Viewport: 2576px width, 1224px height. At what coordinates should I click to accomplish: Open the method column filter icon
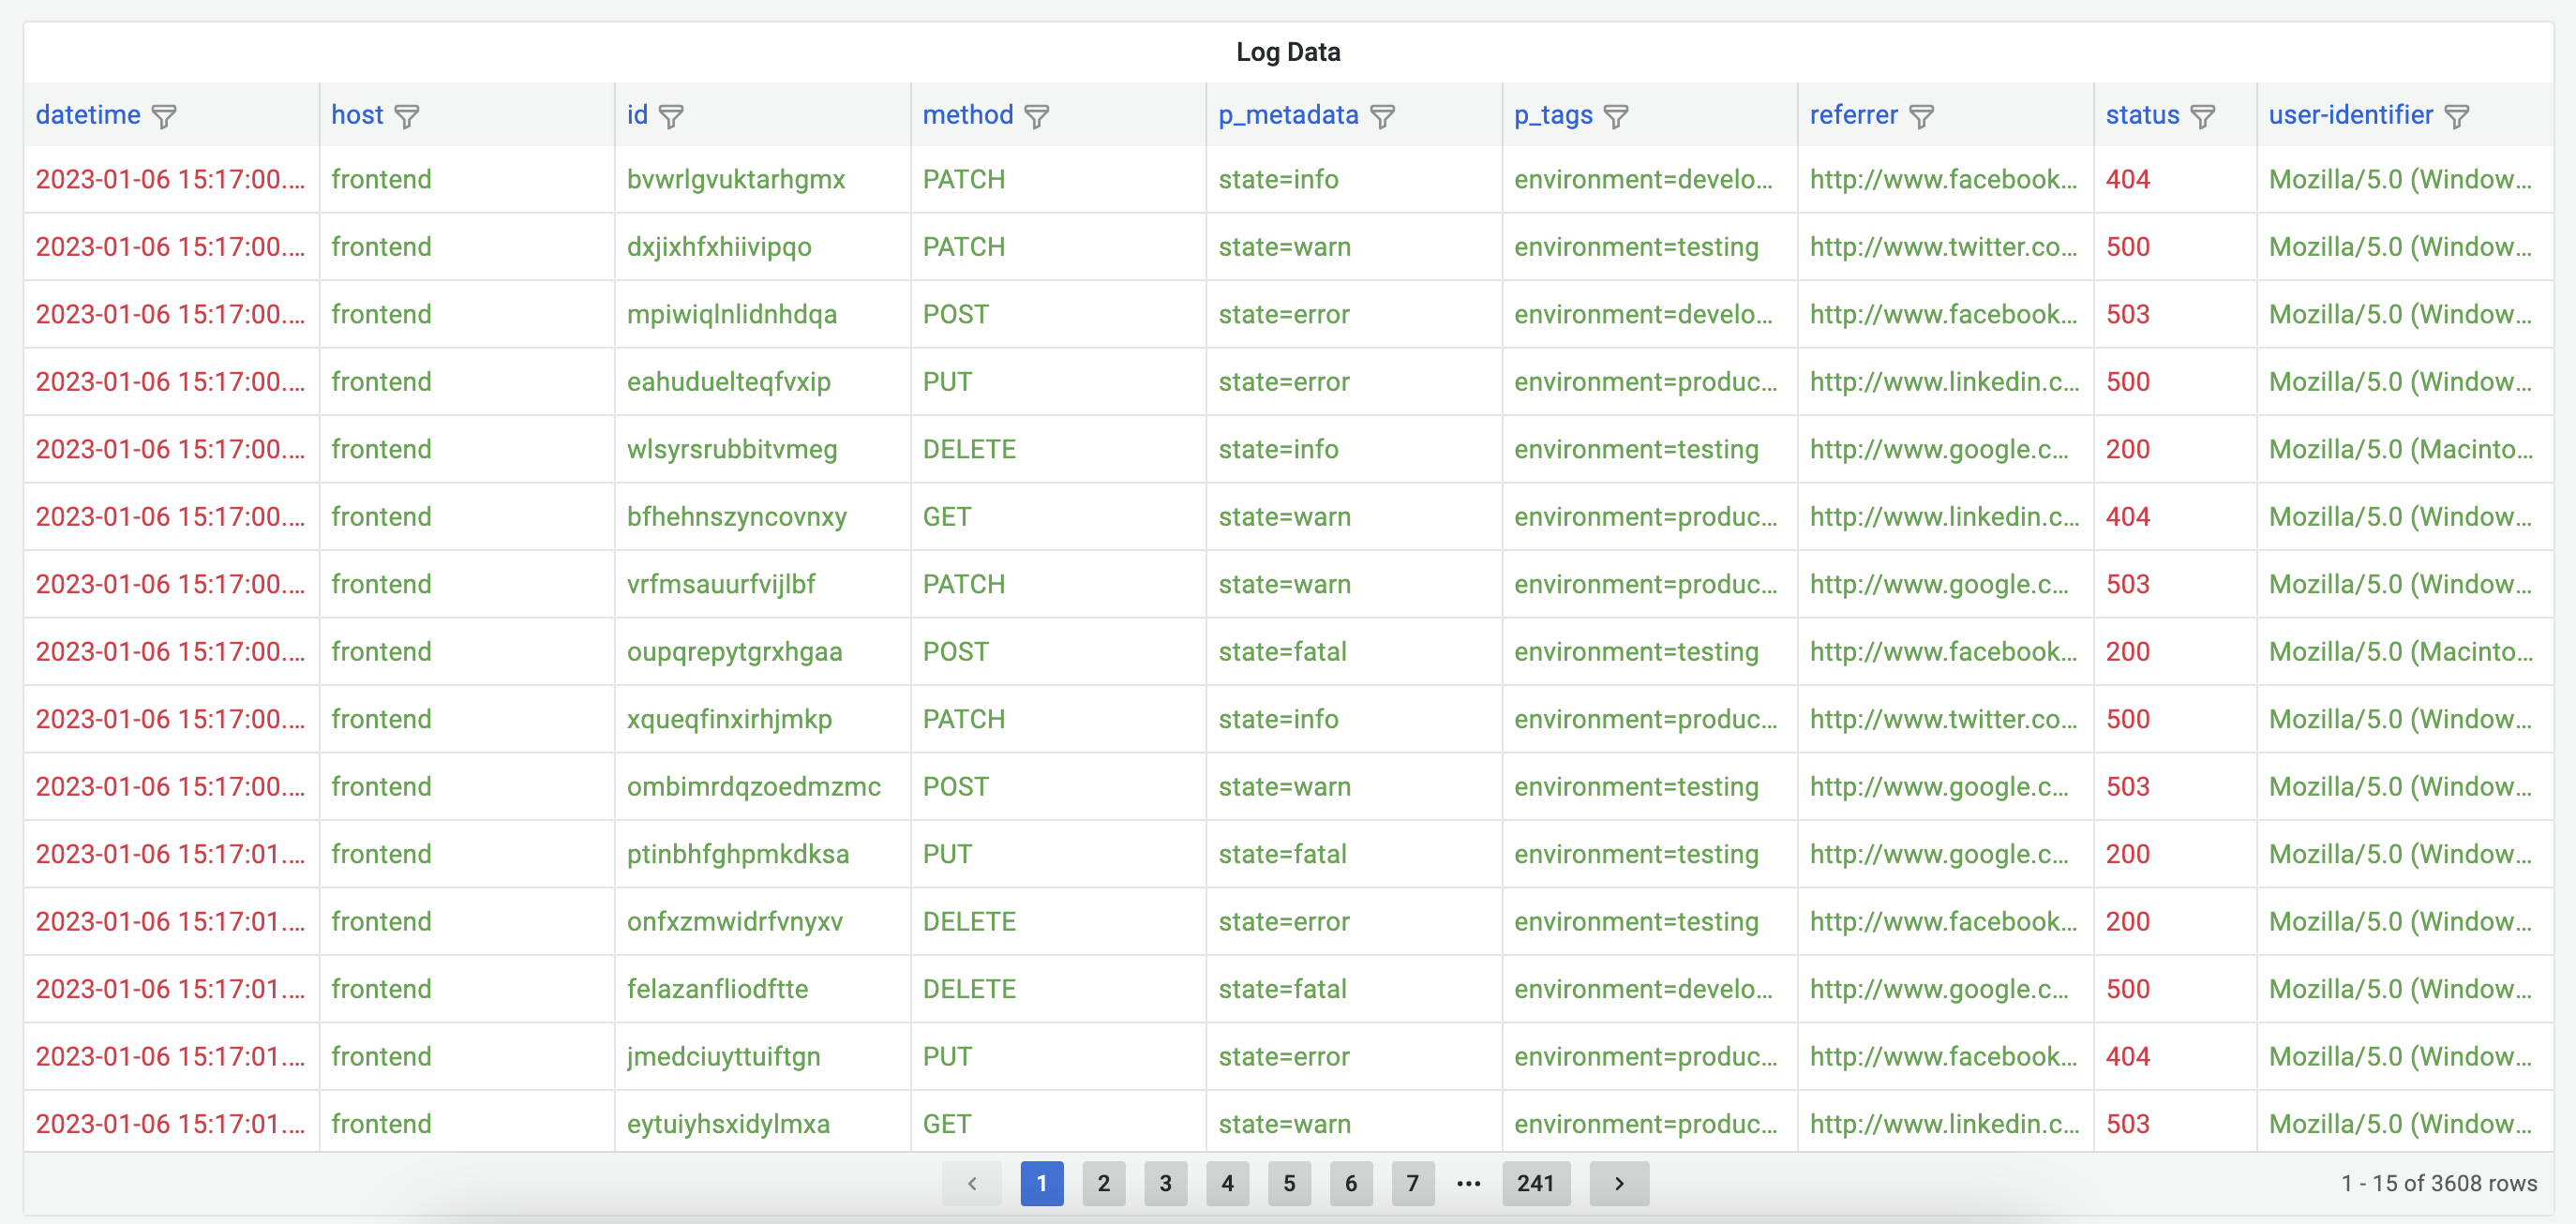[x=1037, y=117]
